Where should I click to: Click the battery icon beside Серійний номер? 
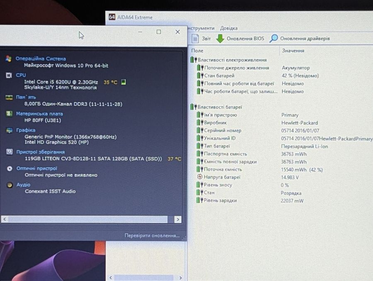pyautogui.click(x=200, y=130)
